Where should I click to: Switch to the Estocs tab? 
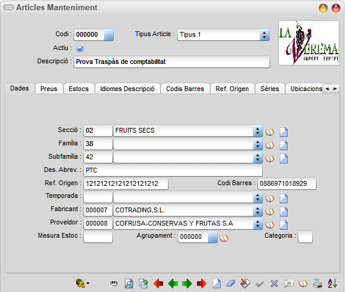[x=79, y=89]
